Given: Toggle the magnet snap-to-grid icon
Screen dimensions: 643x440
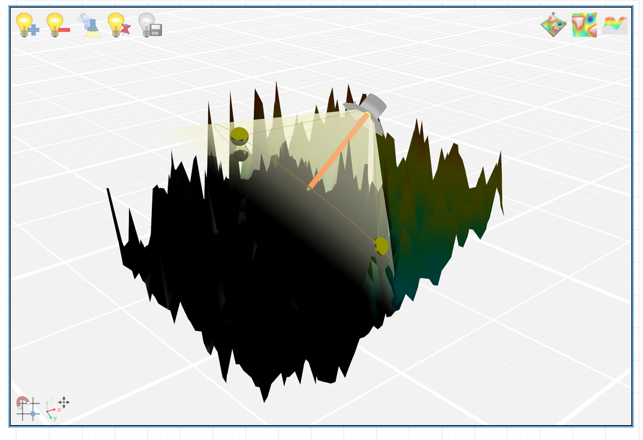Looking at the screenshot, I should (x=28, y=408).
